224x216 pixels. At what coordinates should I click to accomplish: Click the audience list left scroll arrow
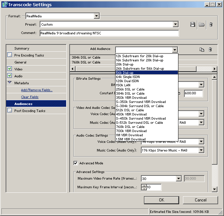[x=73, y=69]
